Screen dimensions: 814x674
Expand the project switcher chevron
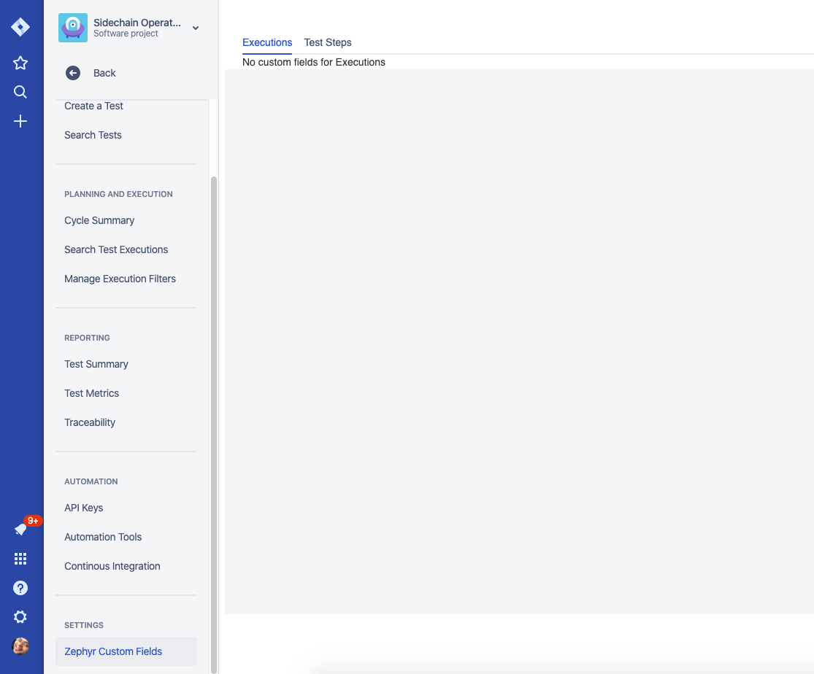tap(195, 28)
